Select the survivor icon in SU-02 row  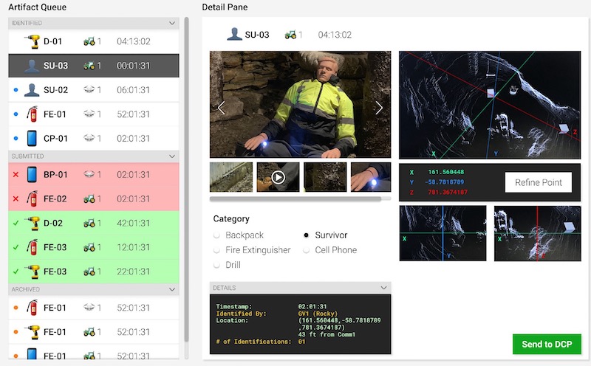[32, 90]
